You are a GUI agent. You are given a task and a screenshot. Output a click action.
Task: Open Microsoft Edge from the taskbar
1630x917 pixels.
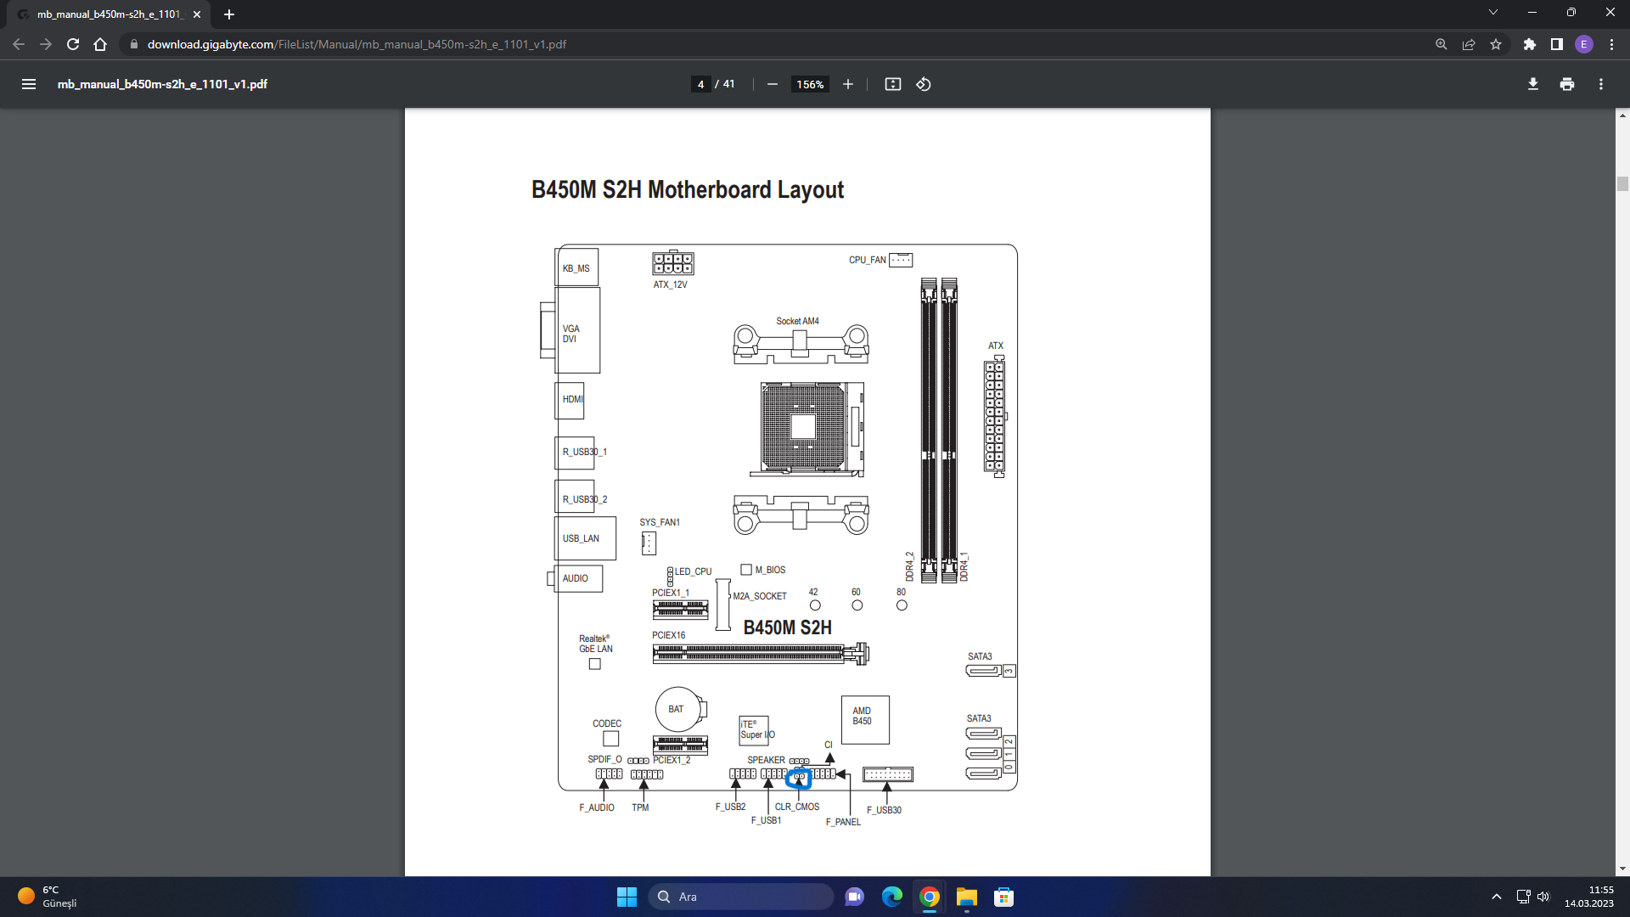(891, 897)
